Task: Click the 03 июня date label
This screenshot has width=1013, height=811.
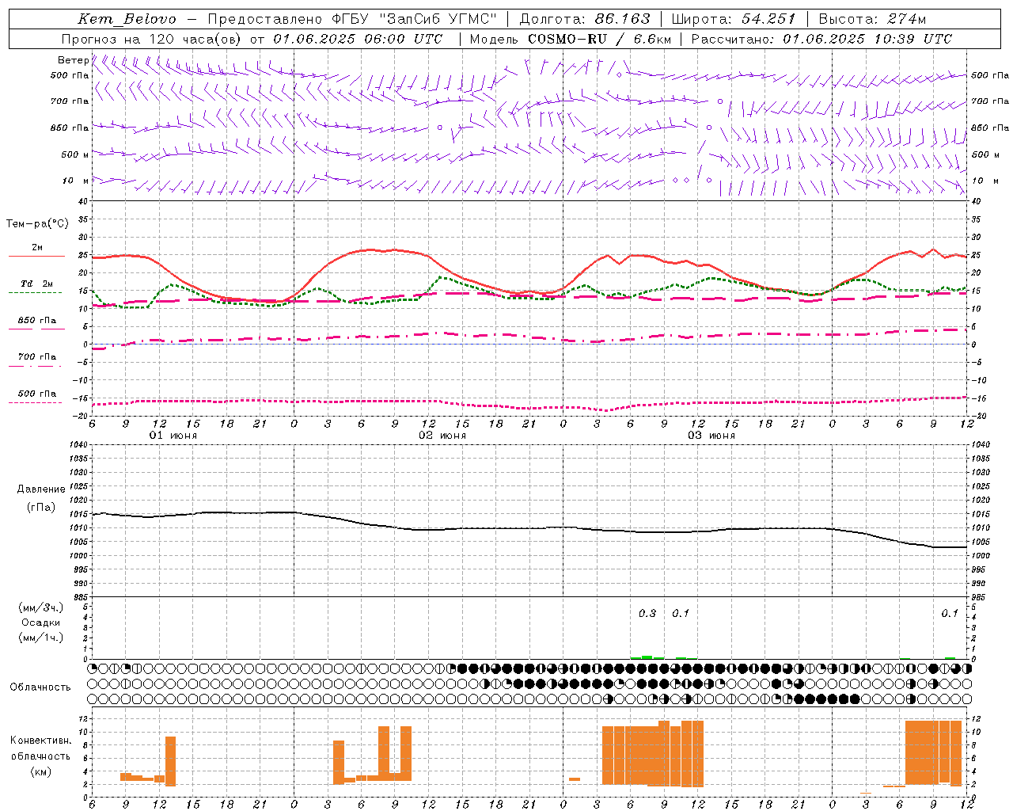Action: [711, 436]
